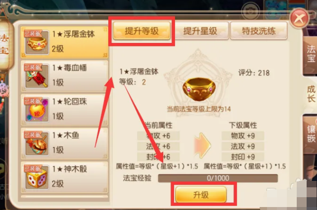
Task: Select the 木鱼 wooden fish icon
Action: tap(37, 143)
